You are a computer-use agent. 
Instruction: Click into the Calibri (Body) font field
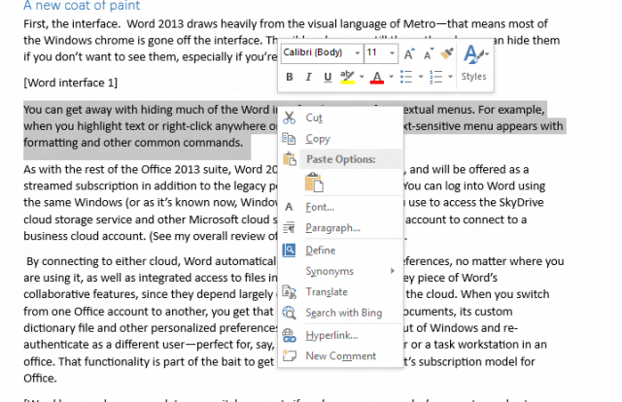point(317,52)
